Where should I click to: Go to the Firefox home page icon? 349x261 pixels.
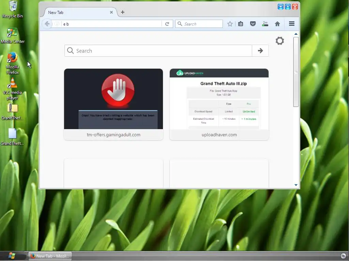point(277,24)
